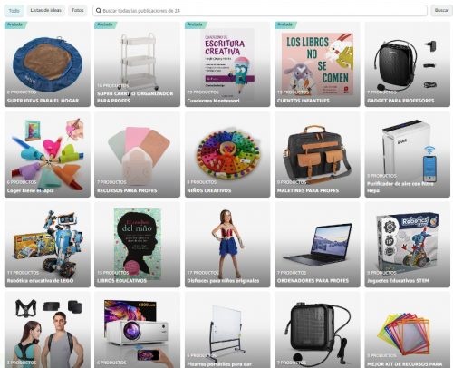Open ORDENADORES PARA PROFES laptop list
Screen dimensions: 453x368
317,245
